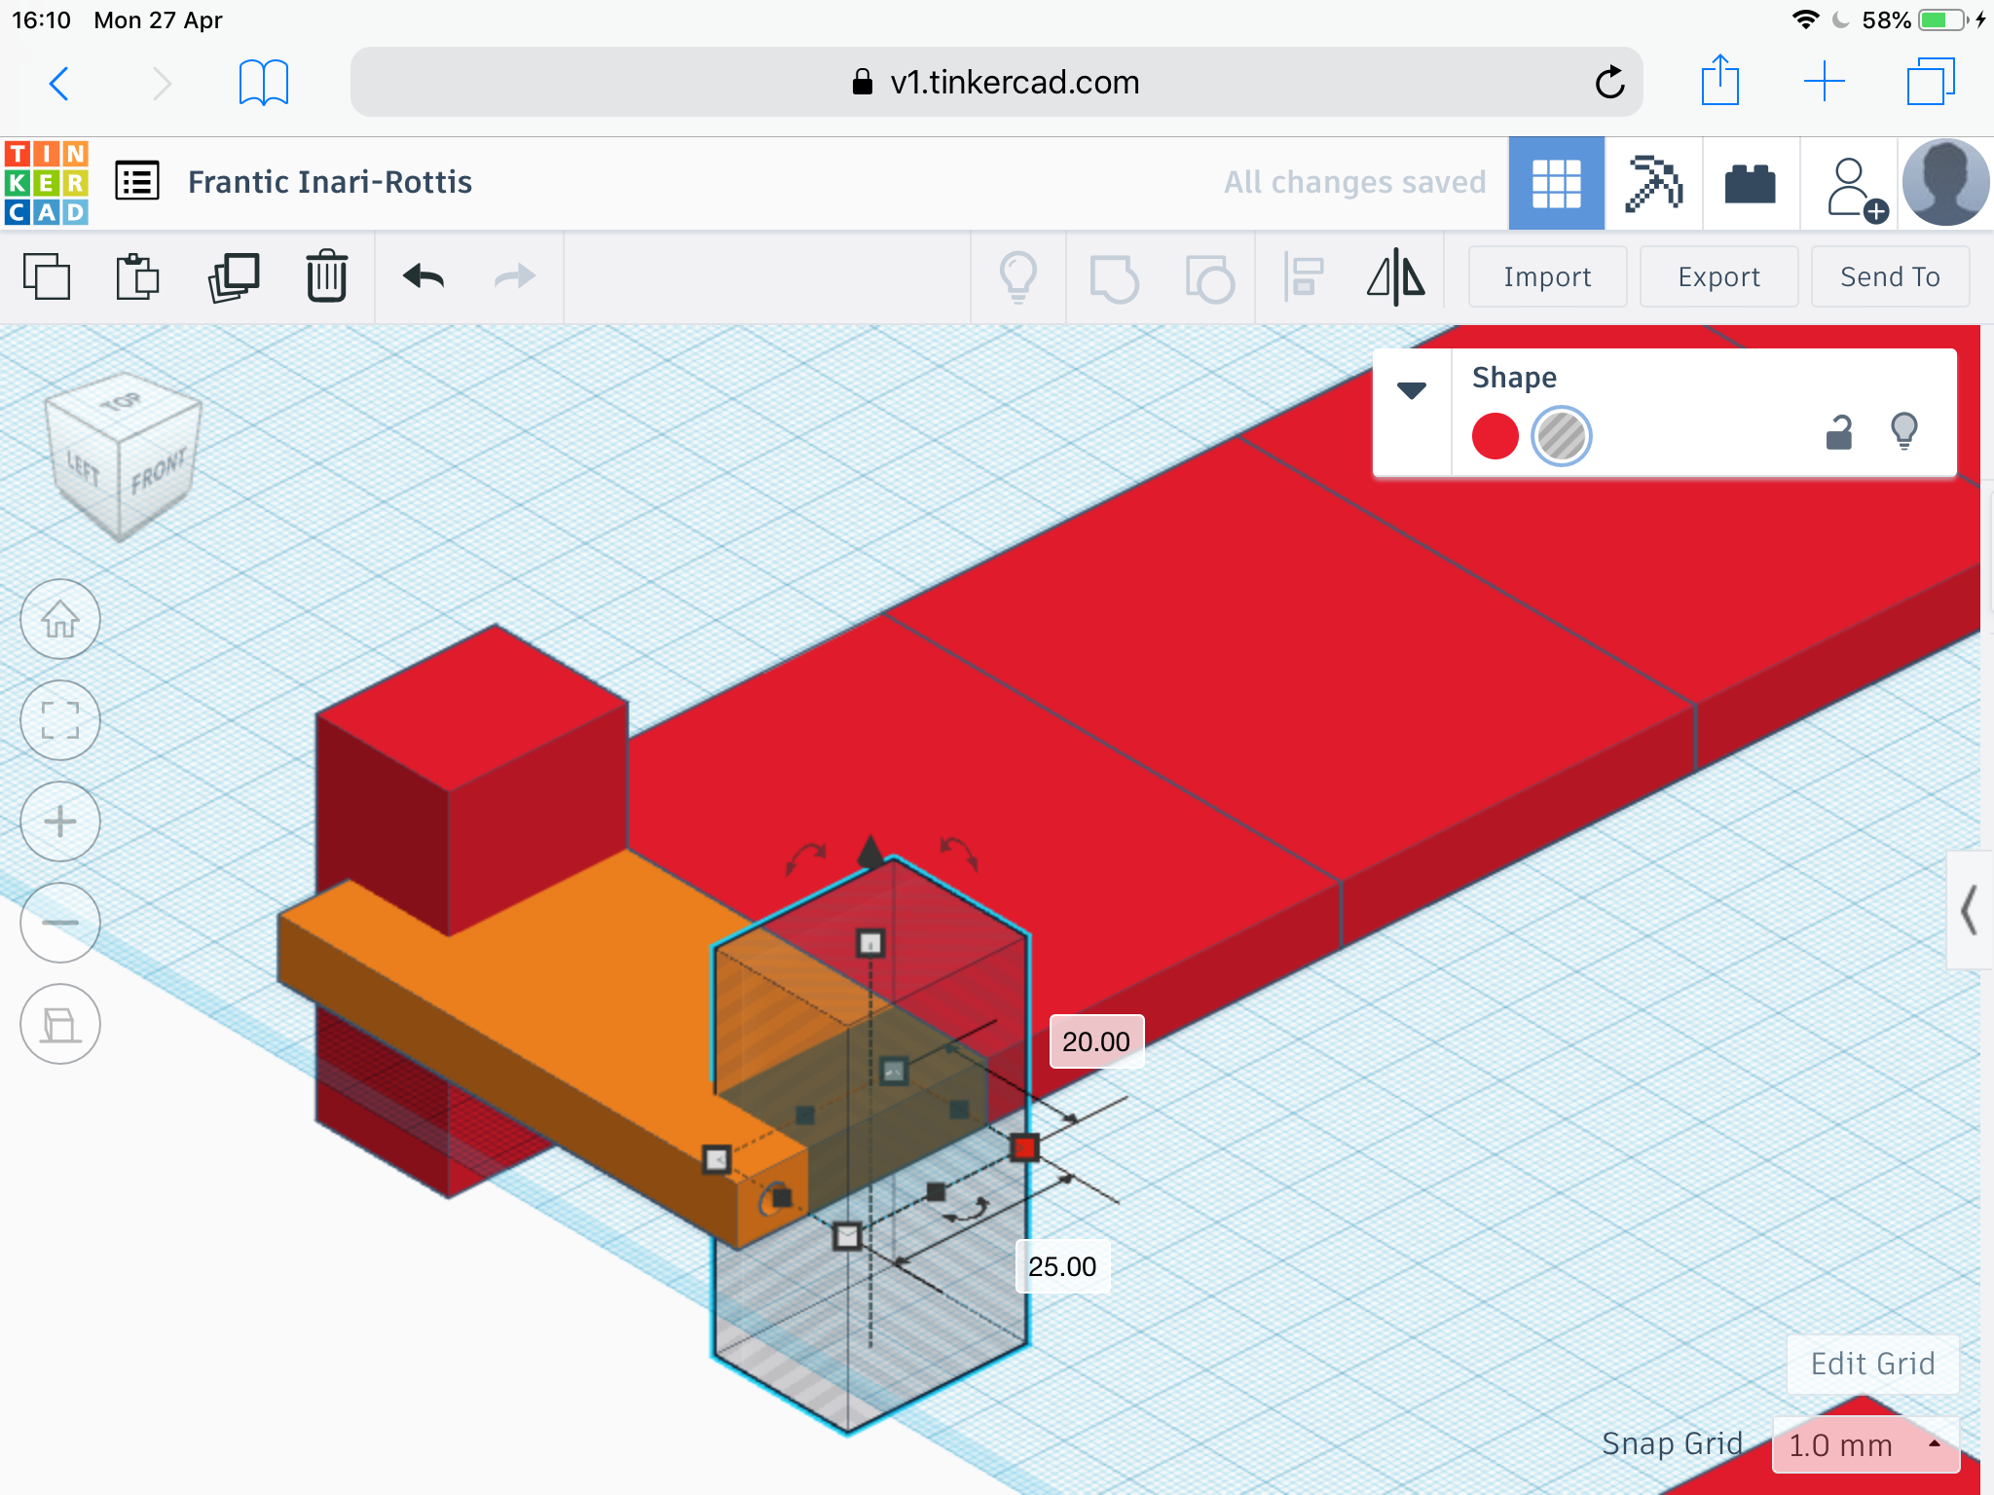
Task: Click the Tinkercad logo
Action: (47, 183)
